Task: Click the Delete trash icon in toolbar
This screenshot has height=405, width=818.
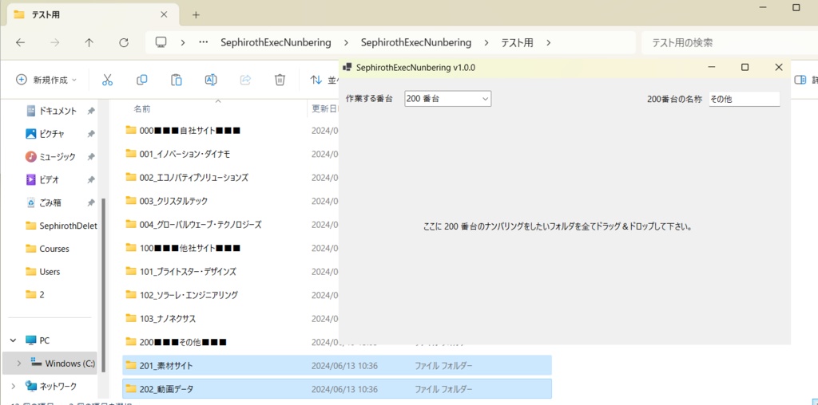Action: point(280,80)
